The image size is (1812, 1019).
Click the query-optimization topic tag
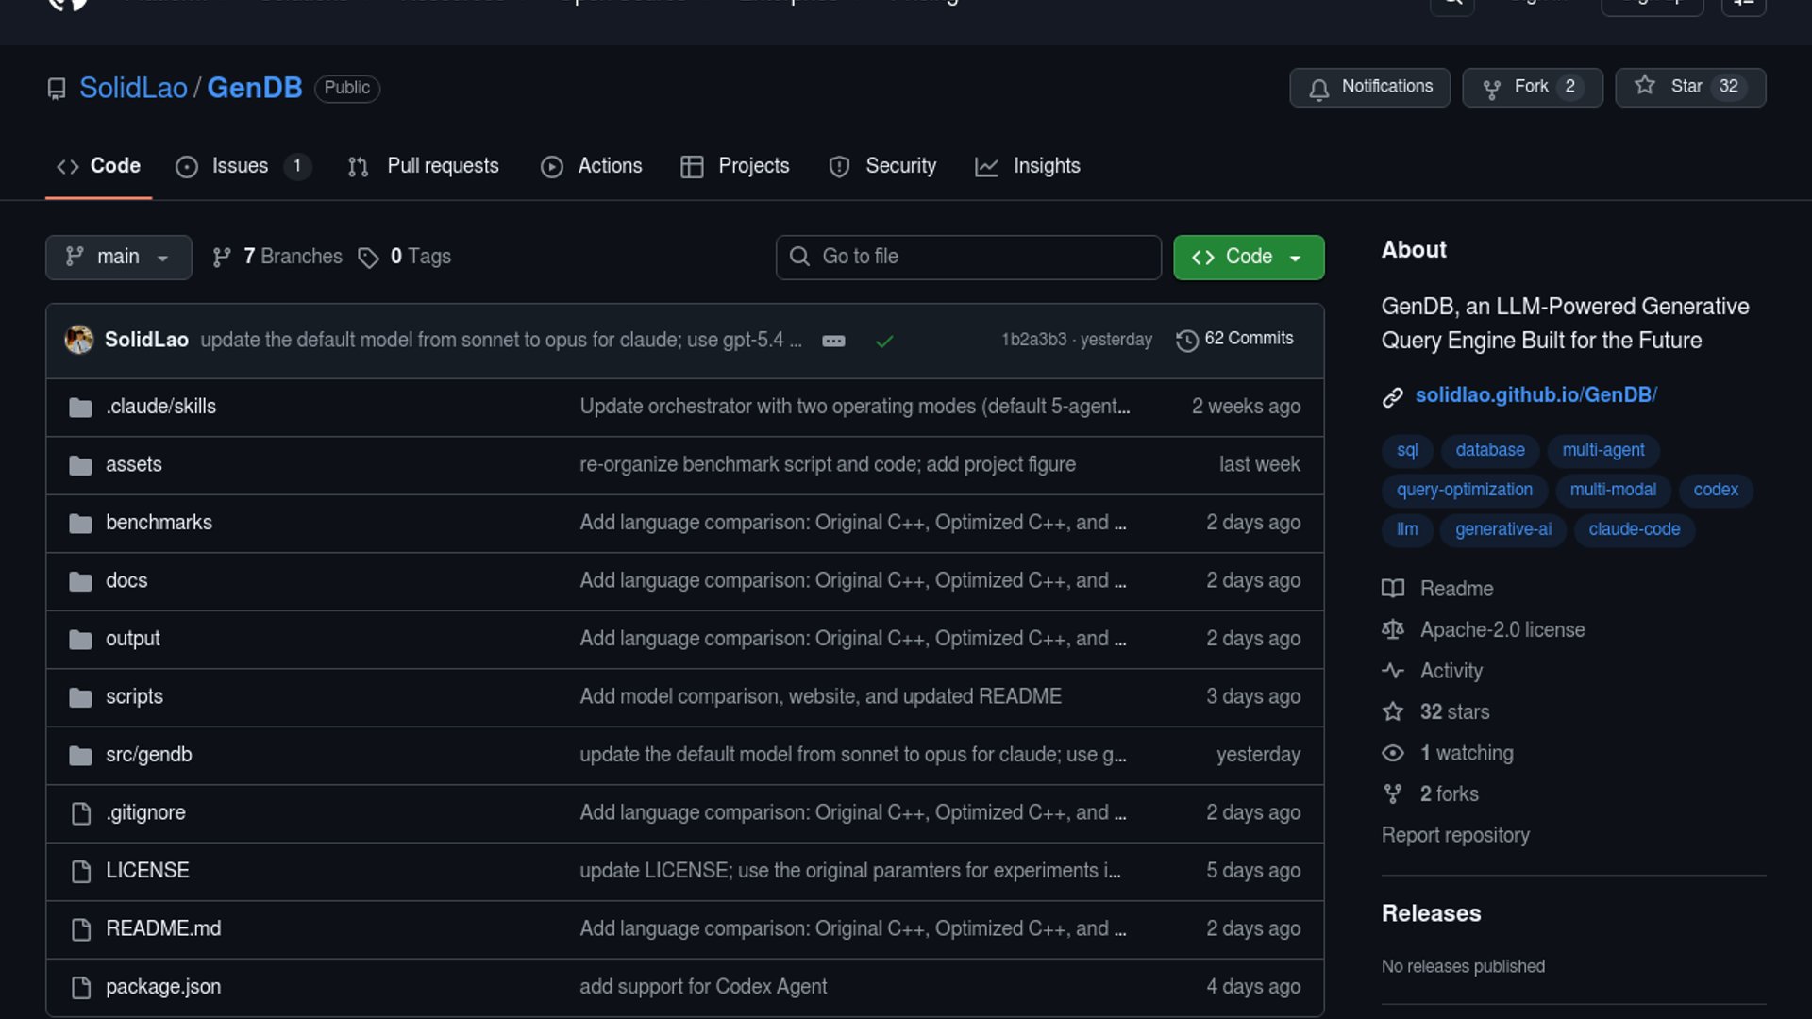point(1464,491)
